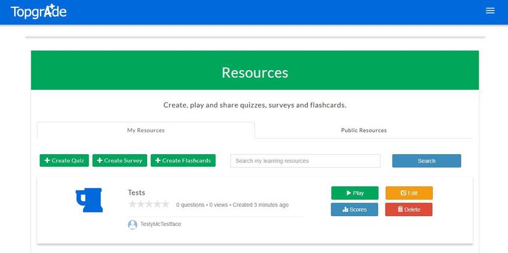Focus the Search my learning resources field
508x253 pixels.
pos(305,161)
